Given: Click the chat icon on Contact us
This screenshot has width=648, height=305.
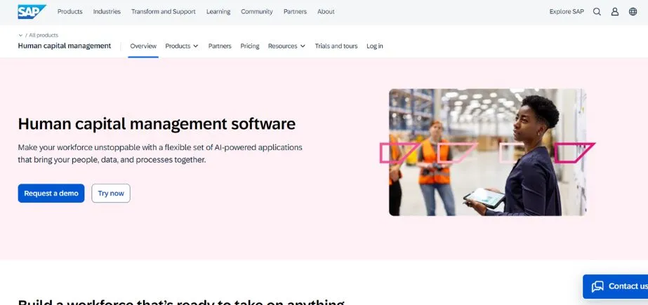Looking at the screenshot, I should (x=597, y=287).
